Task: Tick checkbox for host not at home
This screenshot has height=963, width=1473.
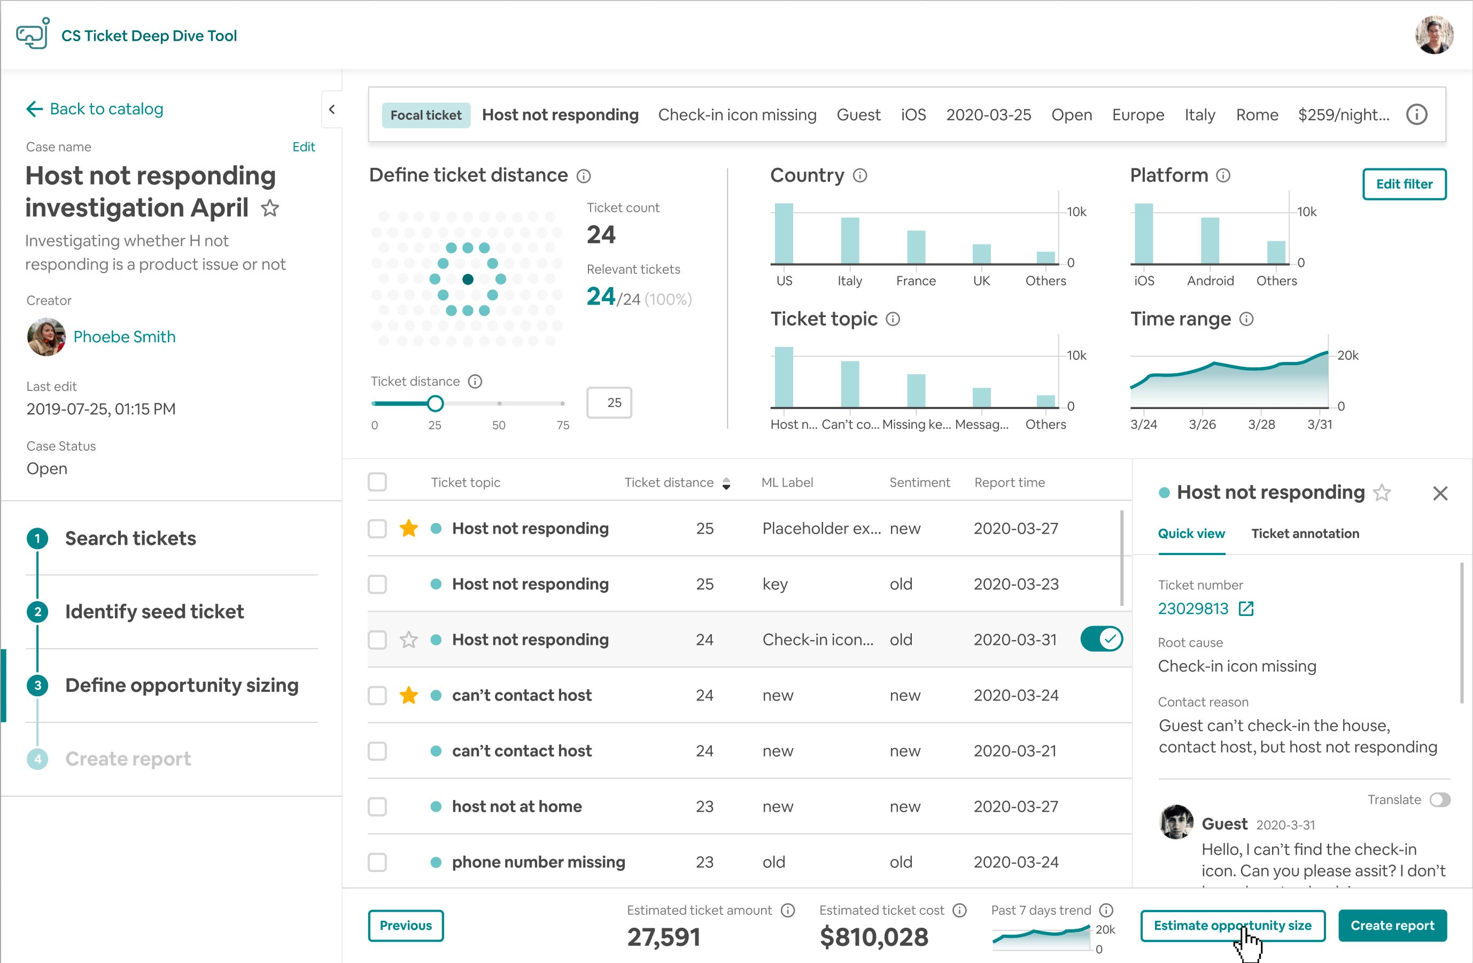Action: 377,806
